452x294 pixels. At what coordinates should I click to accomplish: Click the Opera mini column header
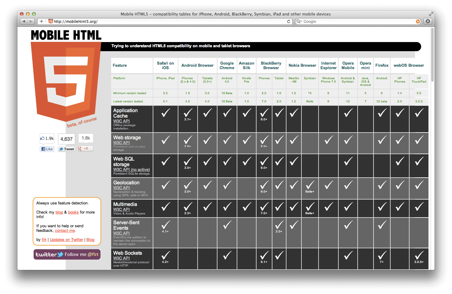pyautogui.click(x=365, y=66)
